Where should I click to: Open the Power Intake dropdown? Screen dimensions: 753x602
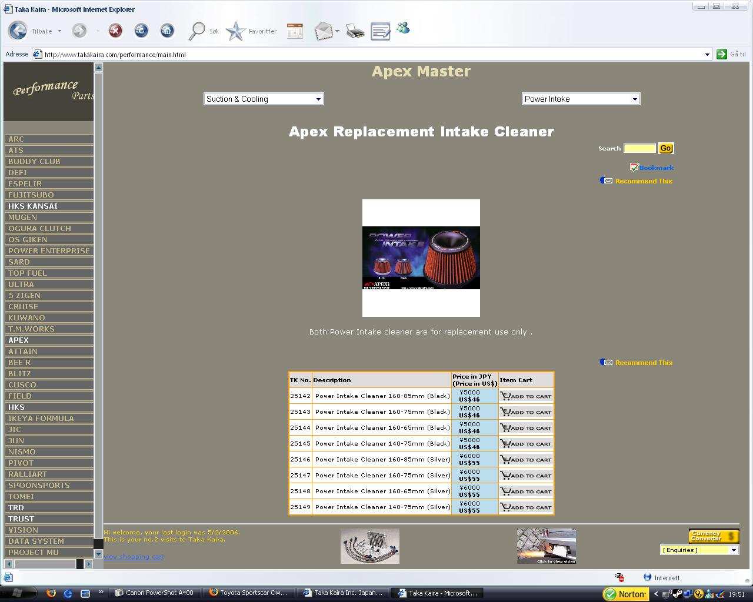(581, 99)
